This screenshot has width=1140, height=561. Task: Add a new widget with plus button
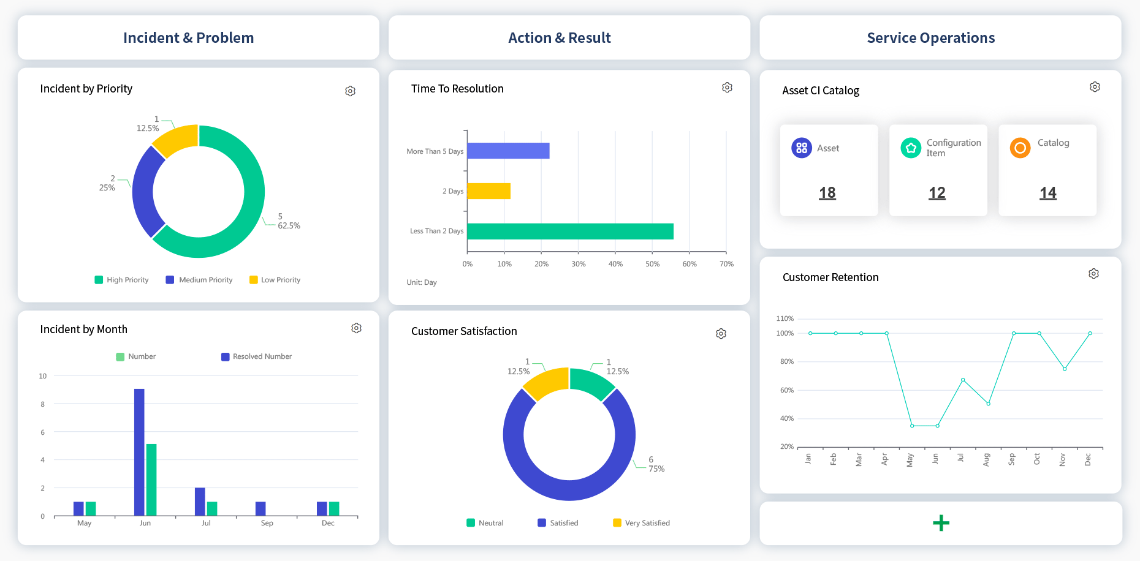(941, 523)
